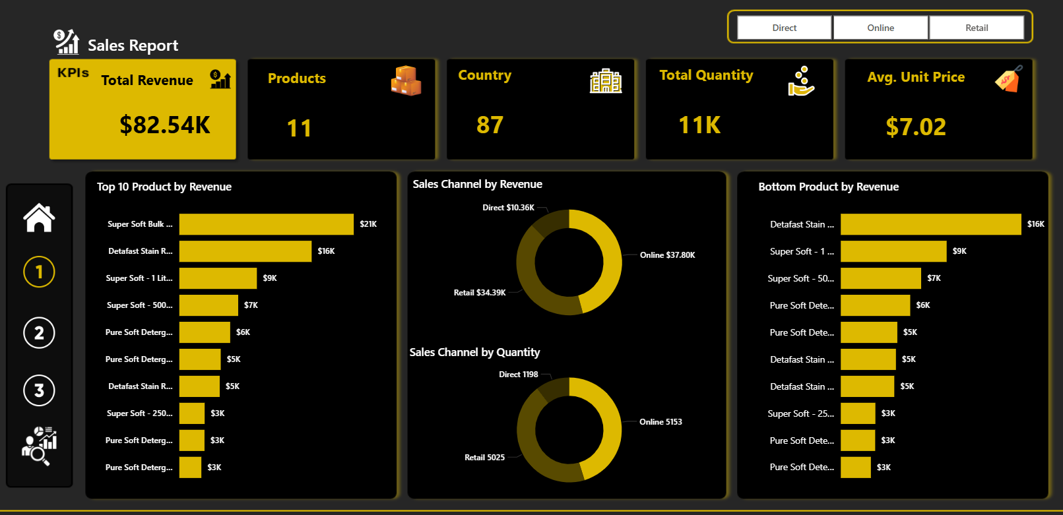Switch to page 3 in the sidebar
1063x515 pixels.
point(39,390)
